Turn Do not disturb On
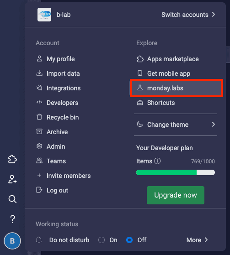230x255 pixels. [102, 240]
